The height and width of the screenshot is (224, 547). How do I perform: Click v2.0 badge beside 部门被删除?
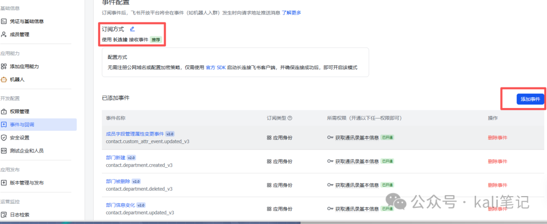pyautogui.click(x=136, y=181)
